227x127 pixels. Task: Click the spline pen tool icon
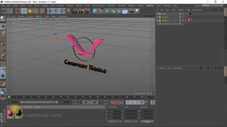tap(101, 11)
